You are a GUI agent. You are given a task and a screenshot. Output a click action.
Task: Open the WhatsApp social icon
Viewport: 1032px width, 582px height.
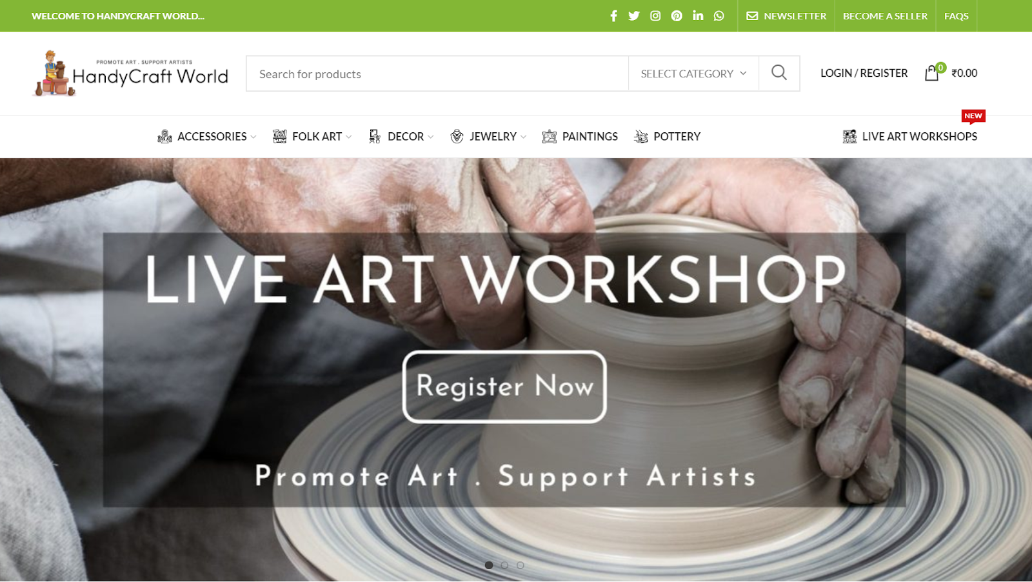tap(719, 15)
